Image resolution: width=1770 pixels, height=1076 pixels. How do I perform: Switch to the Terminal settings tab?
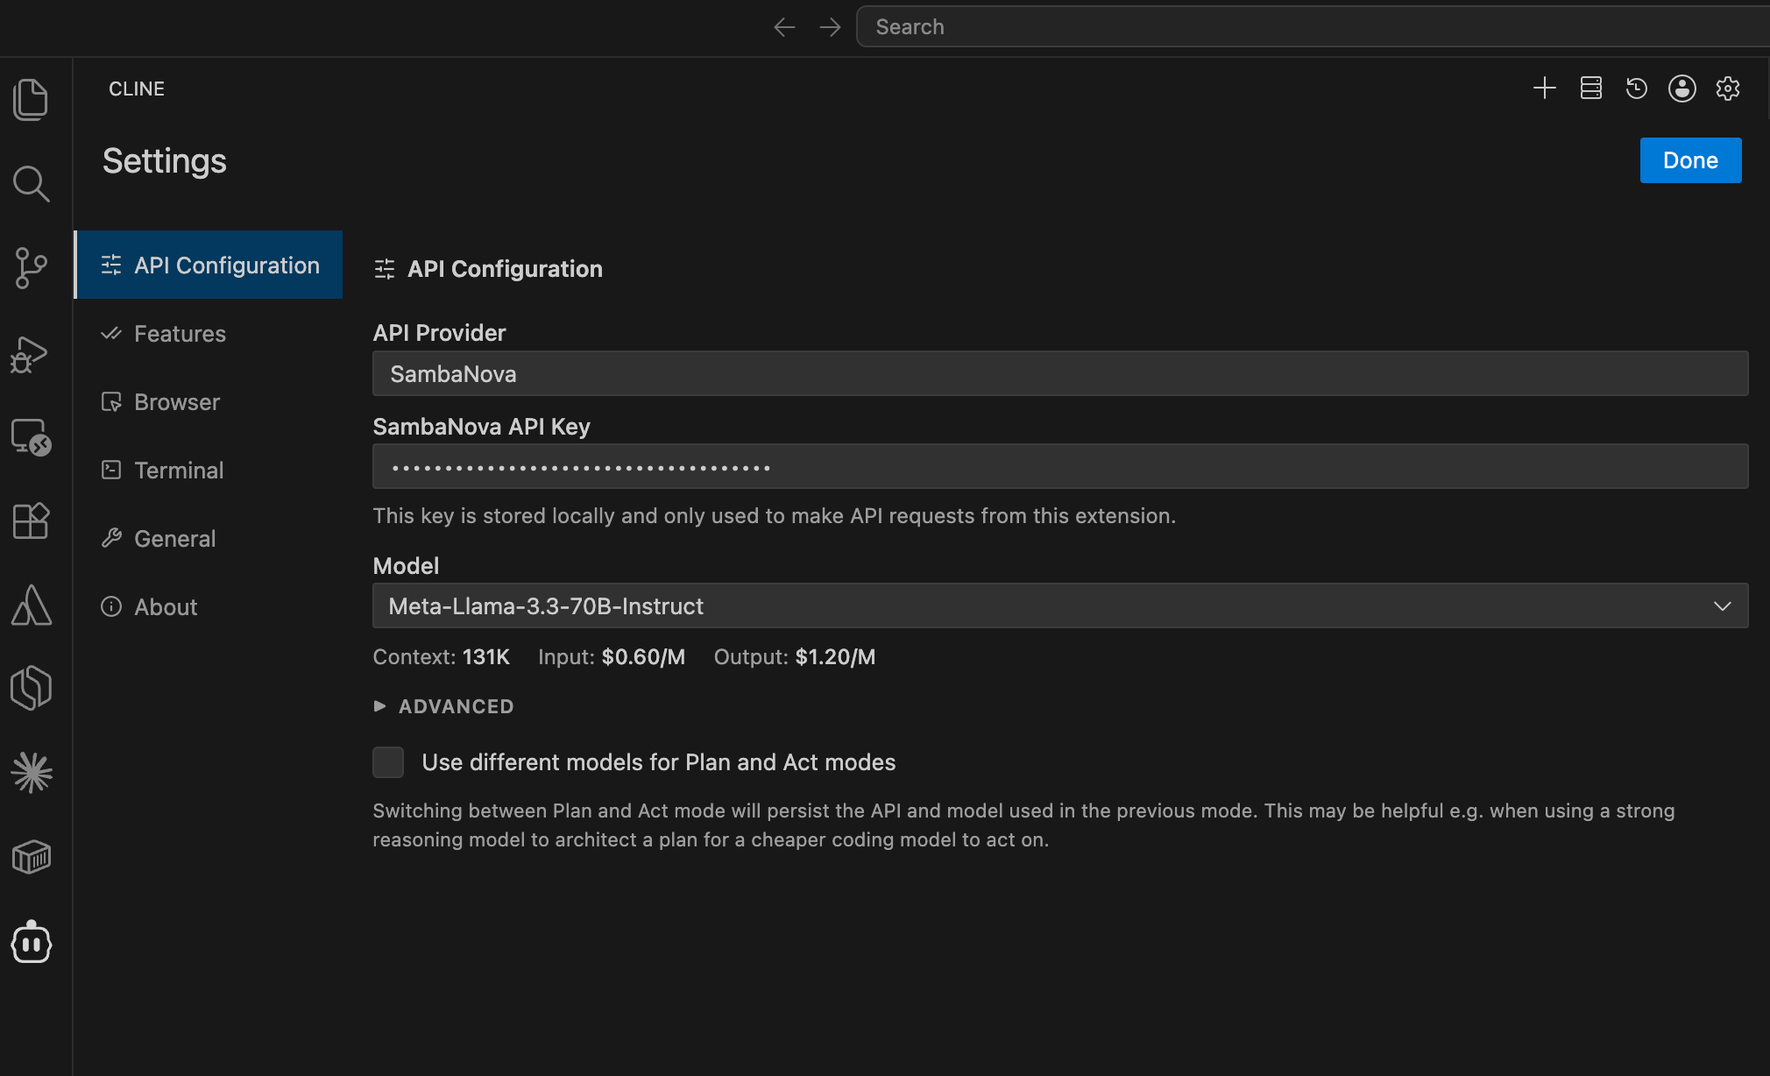[x=209, y=470]
